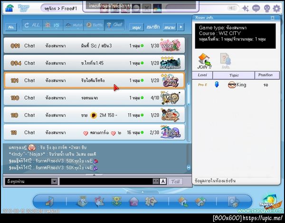Click the chat log scrollbar handle
Screen dimensions: 285x223
coord(189,167)
